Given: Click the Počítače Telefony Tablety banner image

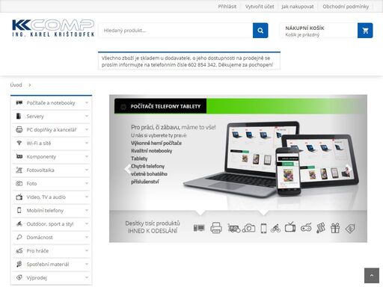Looking at the screenshot, I should tap(238, 168).
